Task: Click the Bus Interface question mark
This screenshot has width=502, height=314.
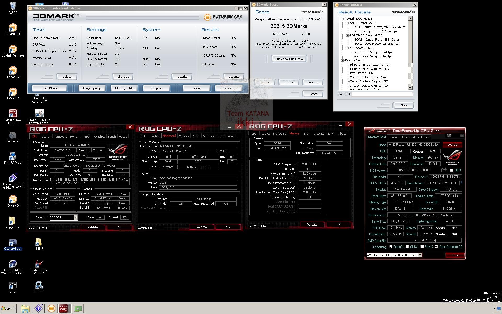Action: [461, 183]
